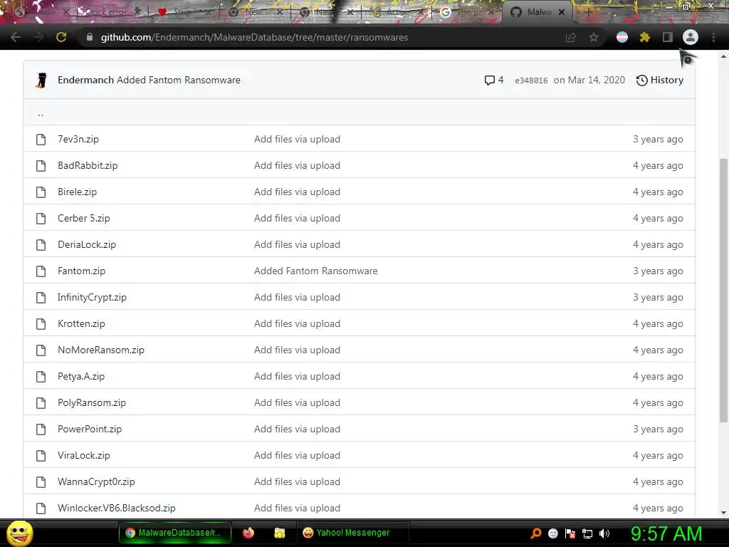Click the file icon beside WannaCrypt0r.zip
The image size is (729, 547).
tap(41, 482)
